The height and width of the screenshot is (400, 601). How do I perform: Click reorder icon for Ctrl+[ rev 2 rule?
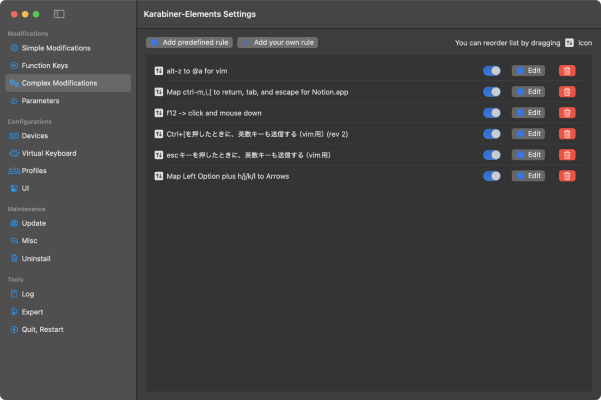point(159,134)
